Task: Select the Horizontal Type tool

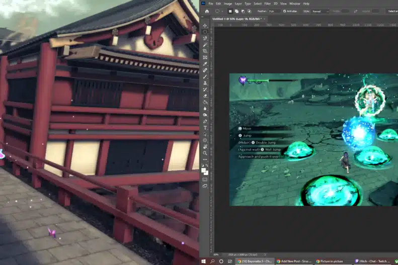Action: click(205, 128)
